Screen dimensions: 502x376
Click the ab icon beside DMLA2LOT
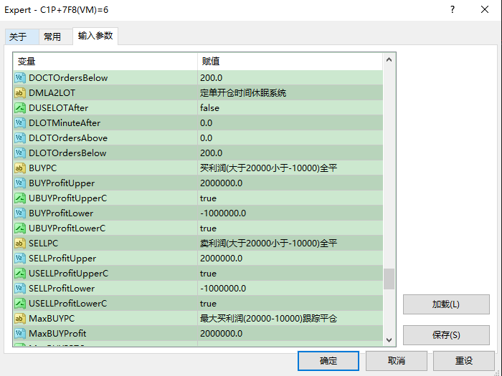coord(20,92)
